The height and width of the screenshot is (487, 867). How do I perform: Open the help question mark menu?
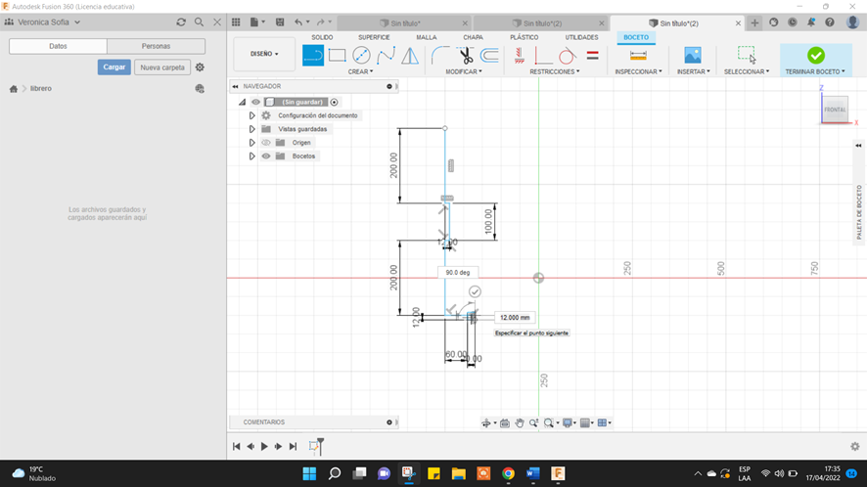[x=830, y=22]
